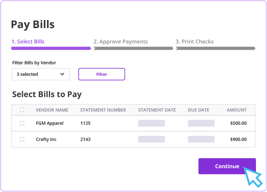This screenshot has width=267, height=192.
Task: Sort by Amount column header
Action: [x=236, y=110]
